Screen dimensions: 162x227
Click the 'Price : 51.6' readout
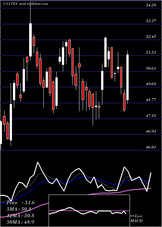coord(21,203)
